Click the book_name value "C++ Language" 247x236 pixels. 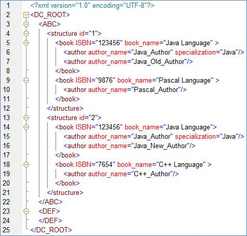pos(181,164)
